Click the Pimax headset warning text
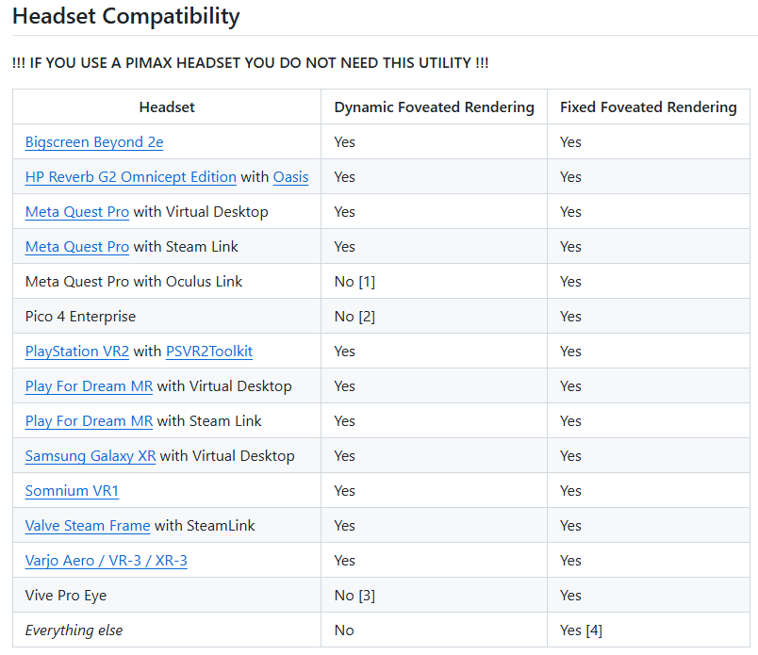Screen dimensions: 758x655 (x=251, y=63)
